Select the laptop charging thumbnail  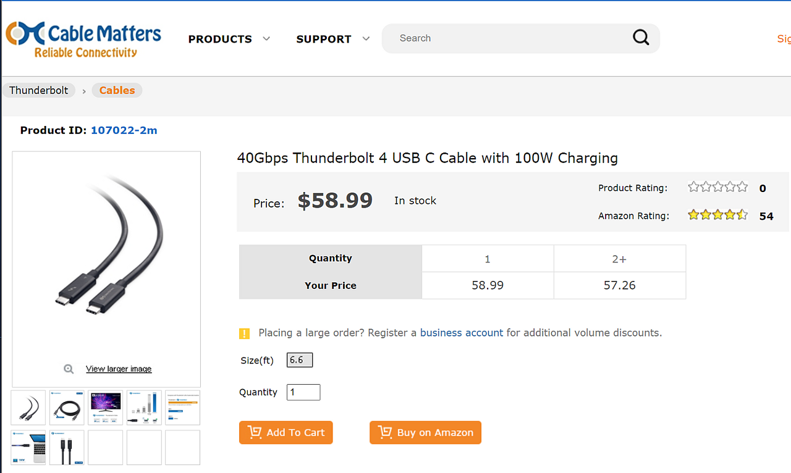tap(28, 447)
